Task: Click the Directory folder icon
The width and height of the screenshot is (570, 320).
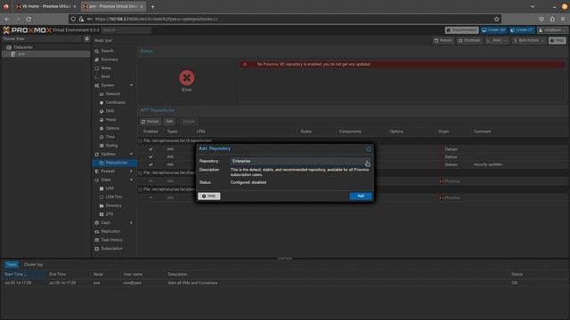Action: (x=102, y=205)
